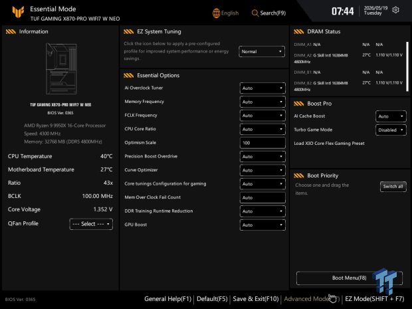Click the 2026/05/19 Tuesday date
412x309 pixels.
click(375, 11)
